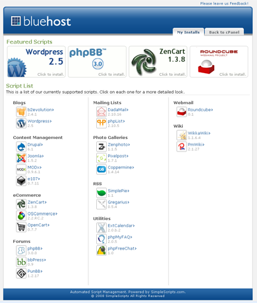This screenshot has height=303, width=257.
Task: Open the Joomla link
Action: click(36, 156)
